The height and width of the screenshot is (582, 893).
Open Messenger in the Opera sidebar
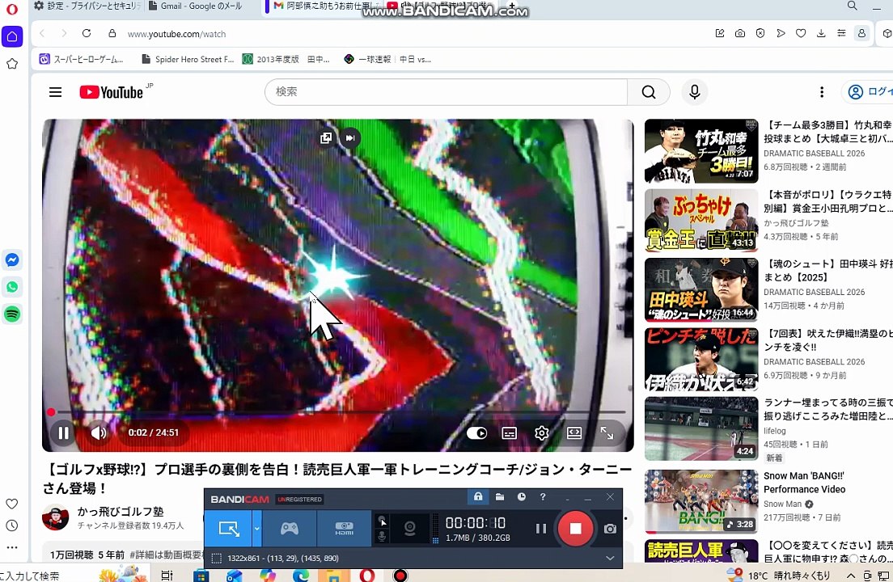[x=12, y=260]
